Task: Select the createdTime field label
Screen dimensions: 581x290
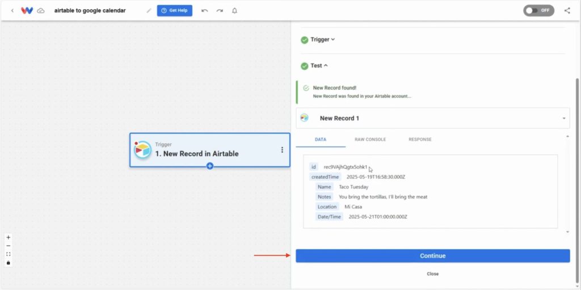Action: [325, 177]
